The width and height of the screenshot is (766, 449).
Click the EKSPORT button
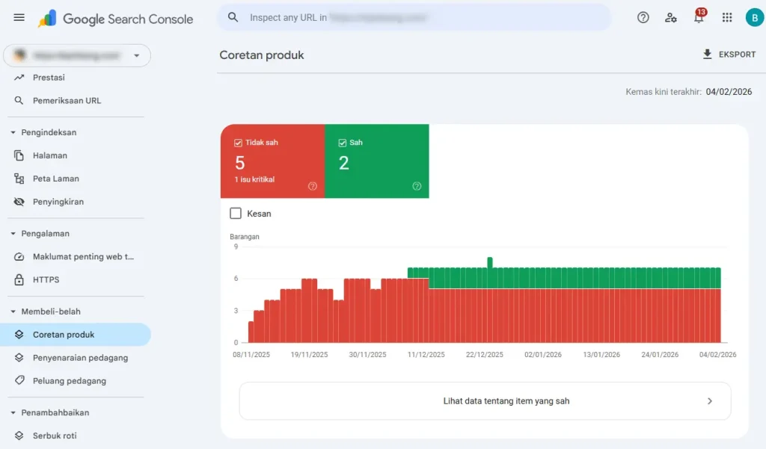point(729,55)
